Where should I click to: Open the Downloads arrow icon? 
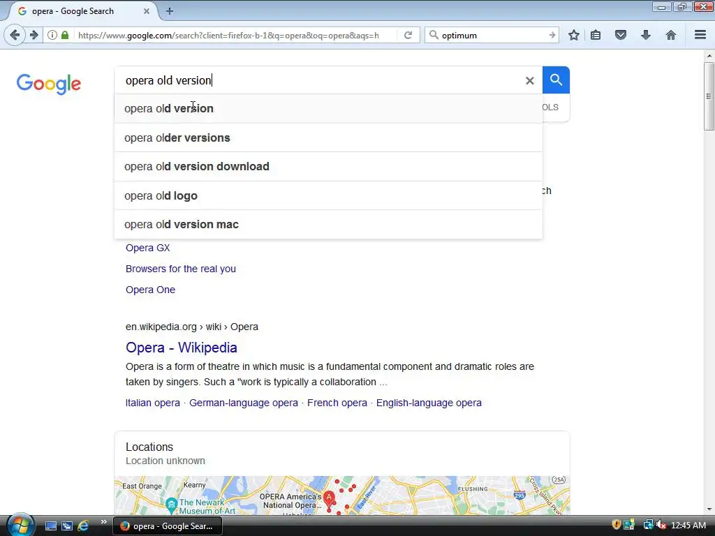tap(646, 35)
